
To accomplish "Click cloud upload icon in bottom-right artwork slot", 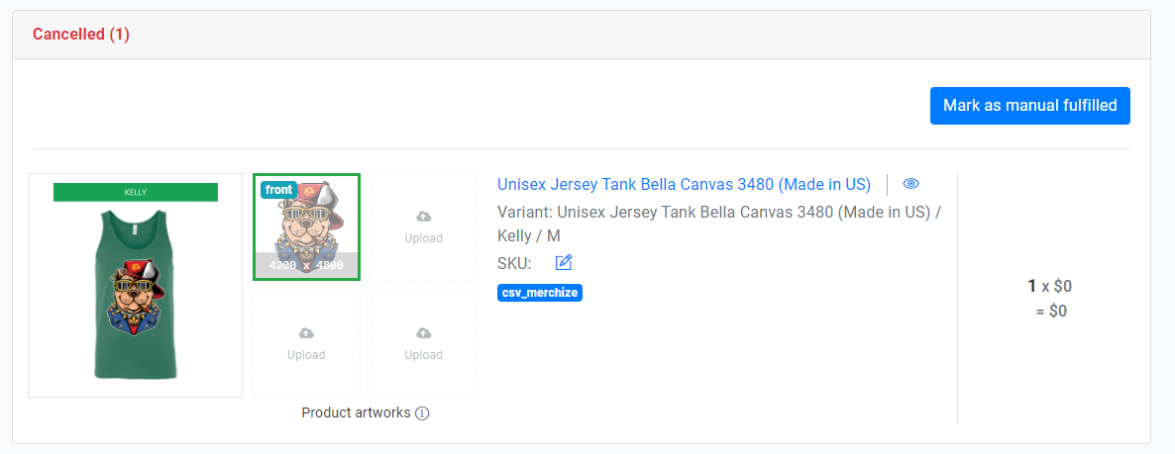I will point(423,333).
